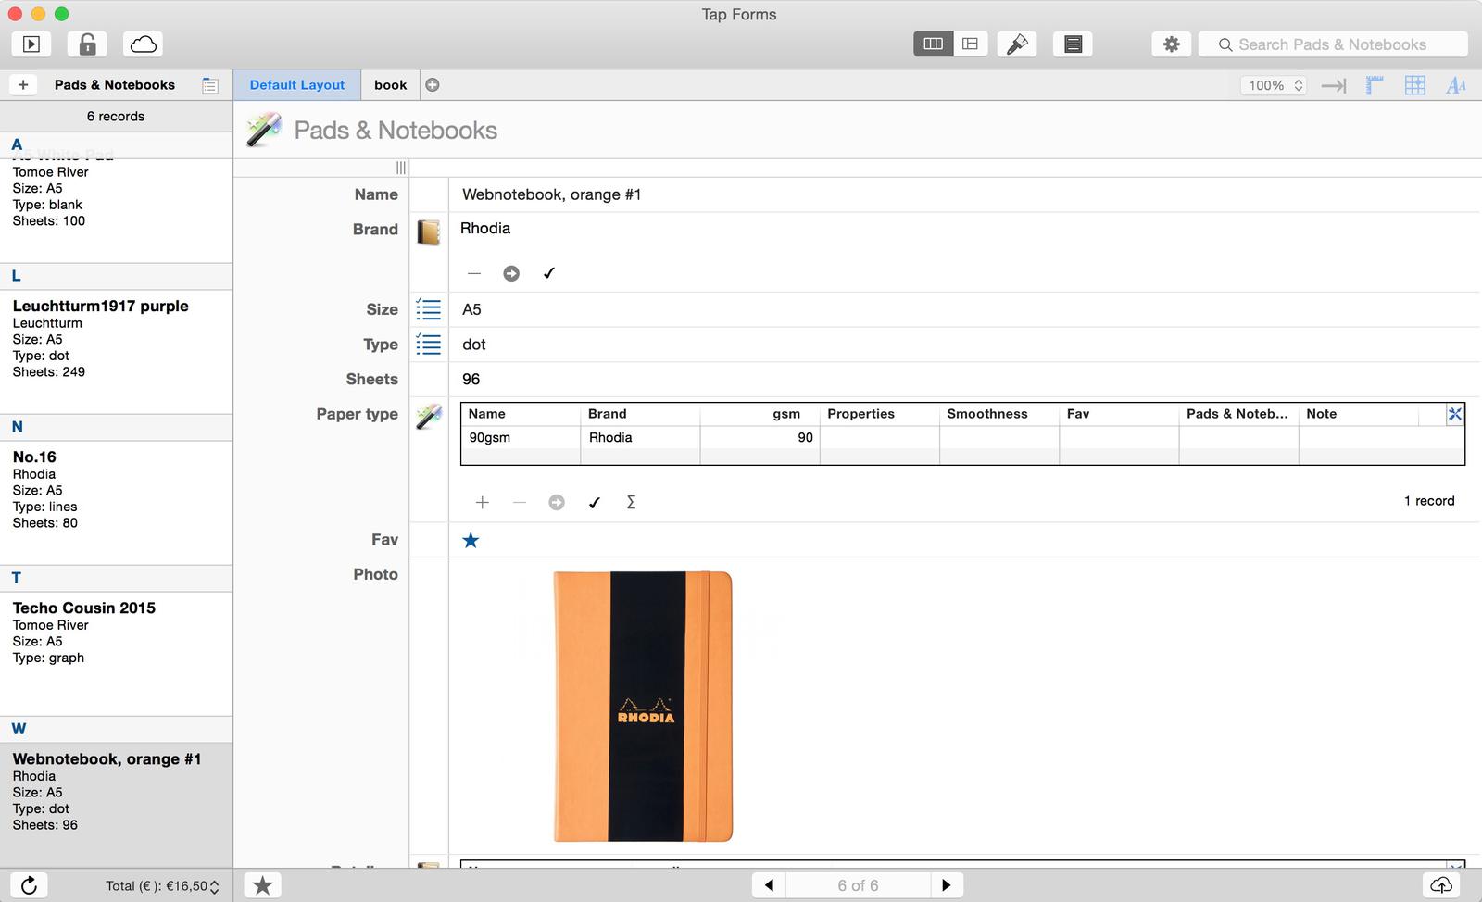
Task: Click the unlocked padlock toolbar icon
Action: [87, 44]
